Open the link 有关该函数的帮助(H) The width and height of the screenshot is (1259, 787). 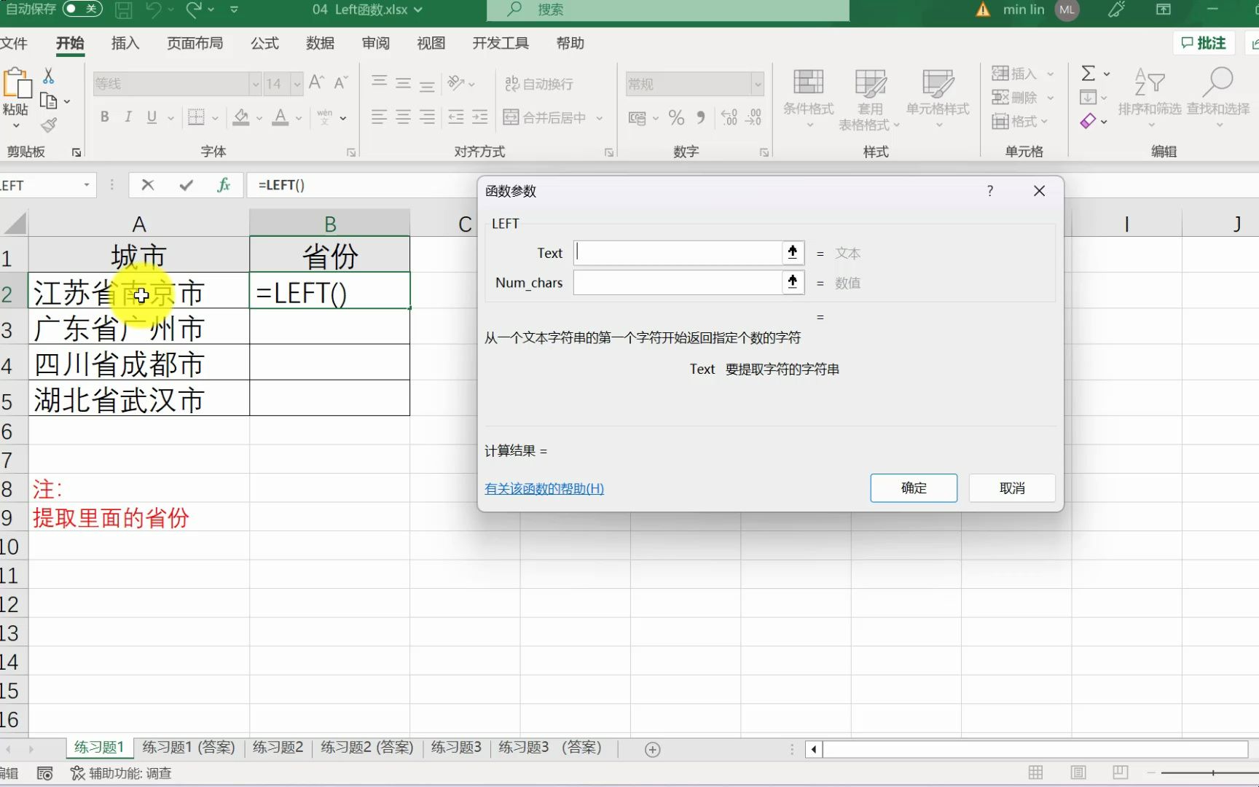click(x=544, y=489)
